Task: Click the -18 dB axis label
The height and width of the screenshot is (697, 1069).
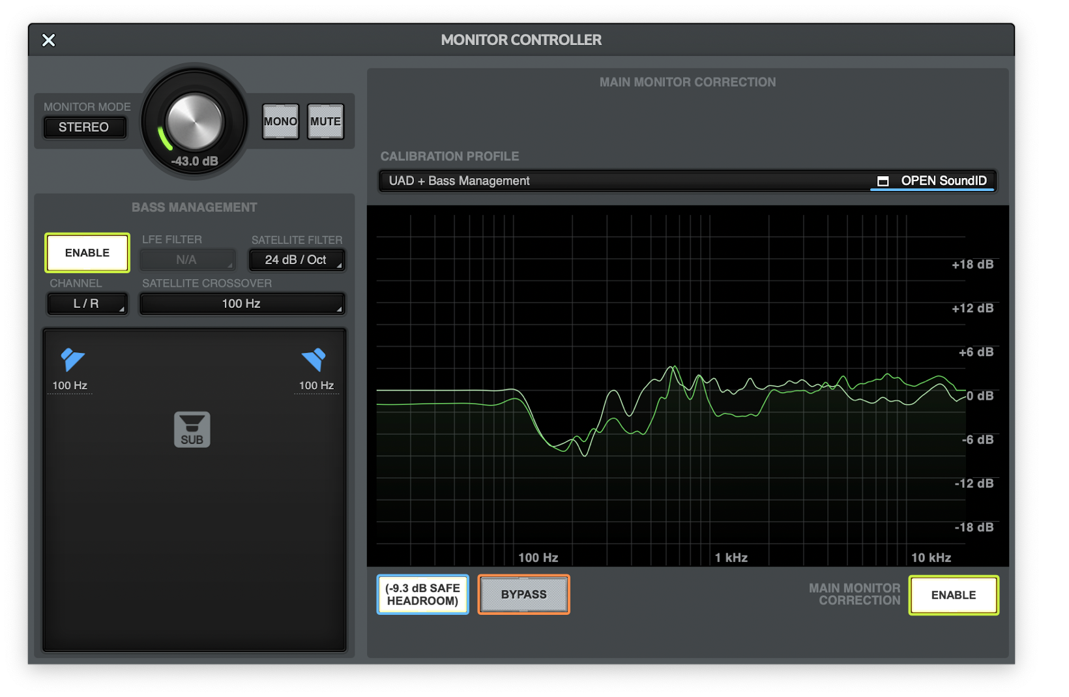Action: 974,527
